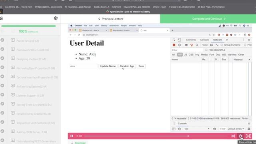256x144 pixels.
Task: Sort requests by Name column
Action: [186, 60]
